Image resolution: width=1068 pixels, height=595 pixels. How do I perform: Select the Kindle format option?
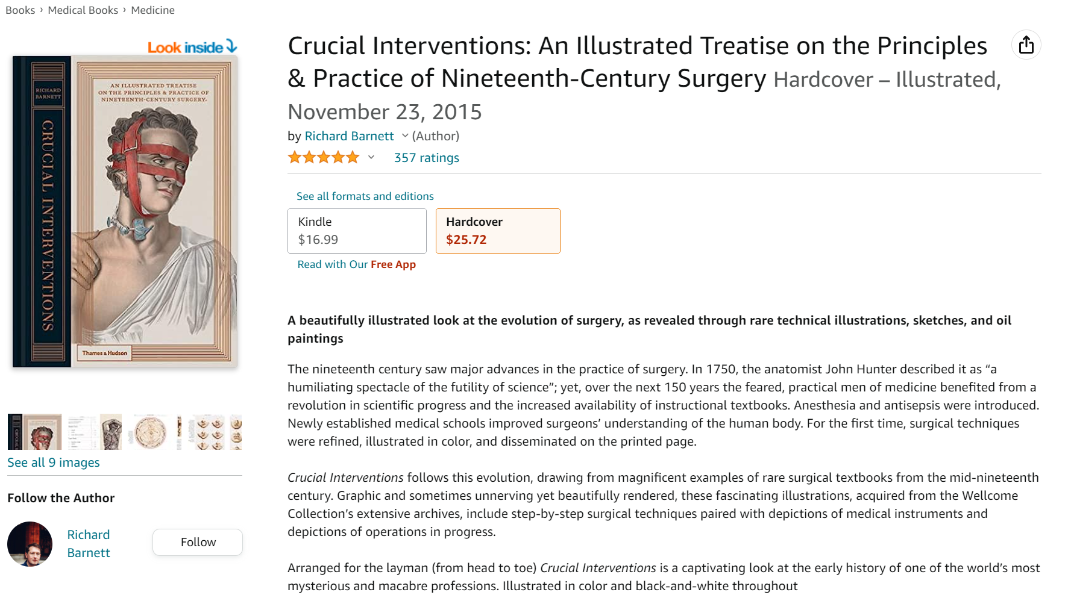pos(357,231)
